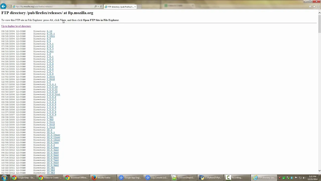Open directory link 1.5.0.1
The height and width of the screenshot is (181, 321).
click(51, 84)
